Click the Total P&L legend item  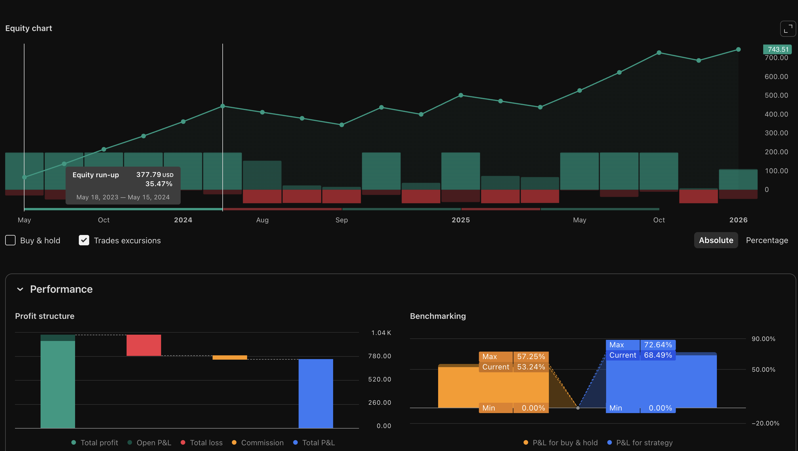[x=318, y=443]
